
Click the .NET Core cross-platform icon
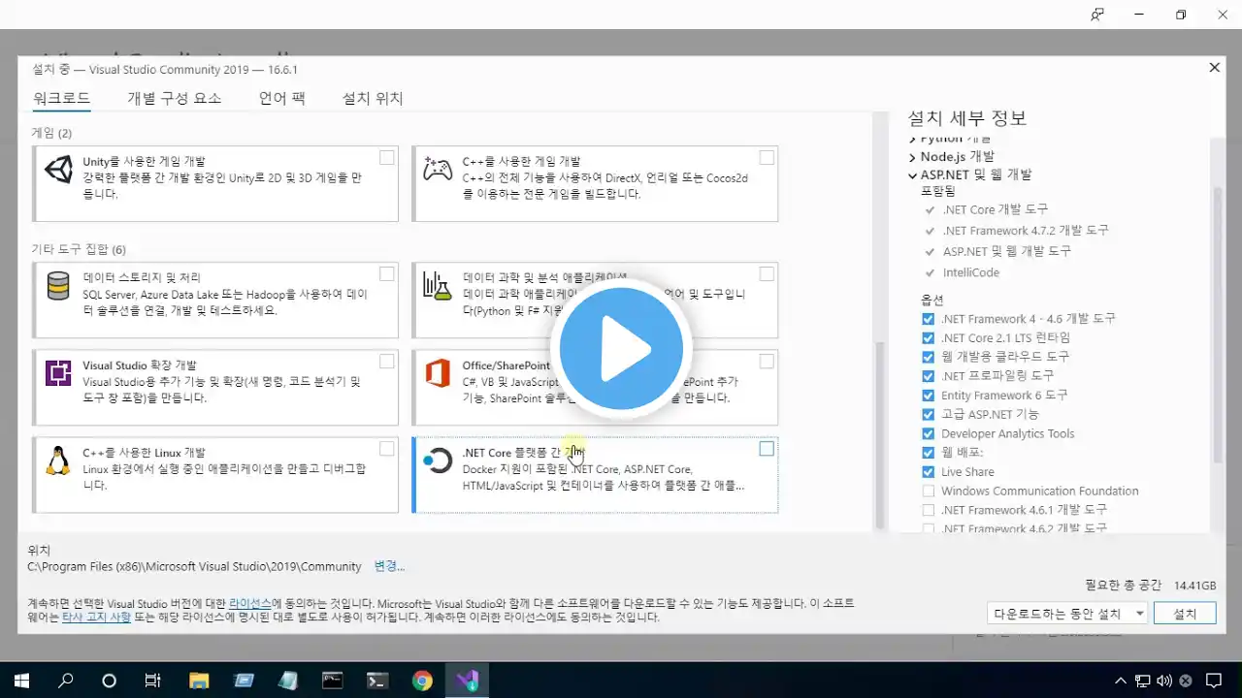[x=438, y=460]
